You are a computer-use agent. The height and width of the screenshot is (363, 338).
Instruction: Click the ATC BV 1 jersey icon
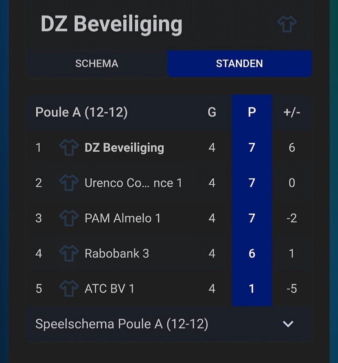(x=69, y=289)
